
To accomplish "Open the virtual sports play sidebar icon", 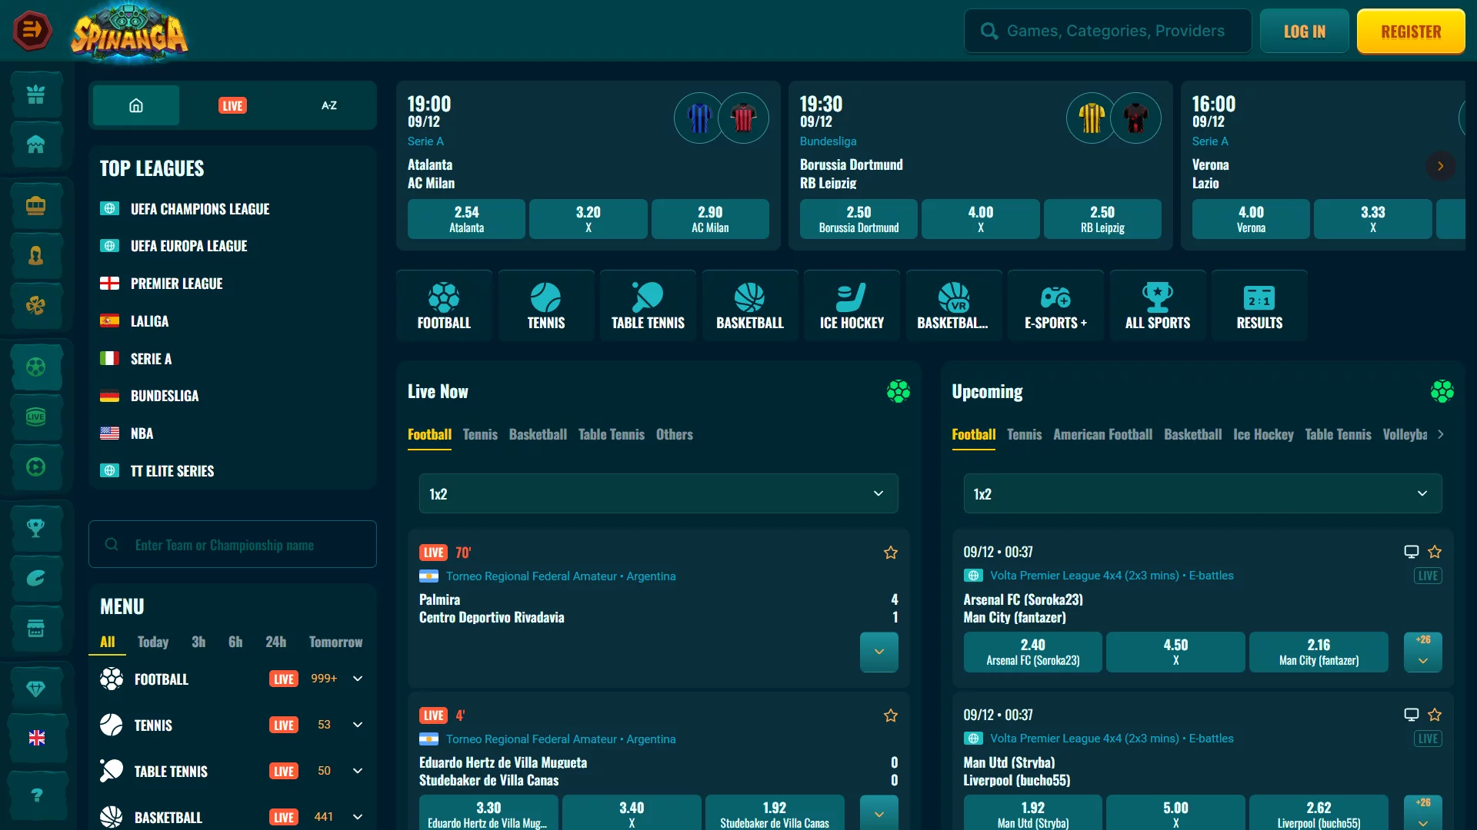I will click(x=36, y=466).
